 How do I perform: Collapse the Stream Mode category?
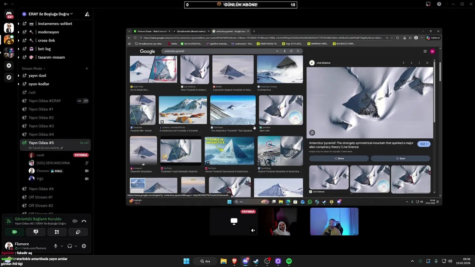point(33,69)
